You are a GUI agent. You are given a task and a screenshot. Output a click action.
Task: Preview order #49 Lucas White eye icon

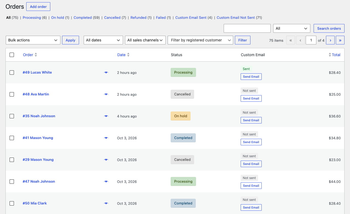click(106, 73)
